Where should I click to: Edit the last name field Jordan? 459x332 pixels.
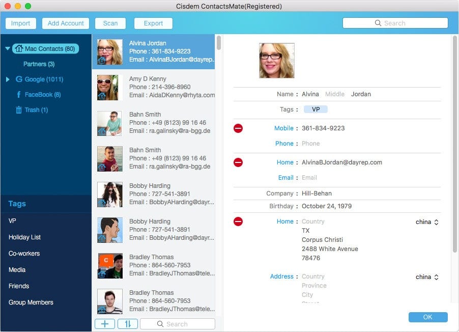point(361,94)
